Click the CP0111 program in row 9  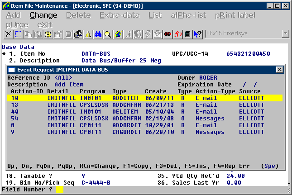coord(91,132)
